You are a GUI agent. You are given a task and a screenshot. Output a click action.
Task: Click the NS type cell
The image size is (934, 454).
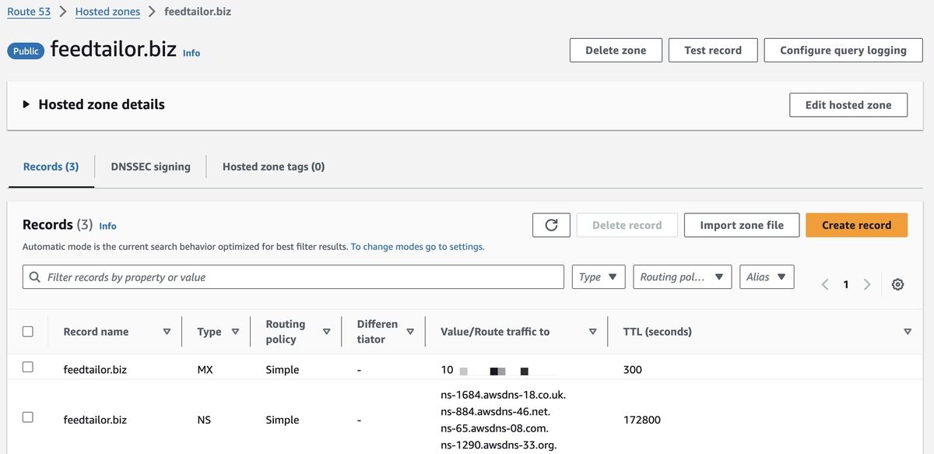pyautogui.click(x=205, y=420)
